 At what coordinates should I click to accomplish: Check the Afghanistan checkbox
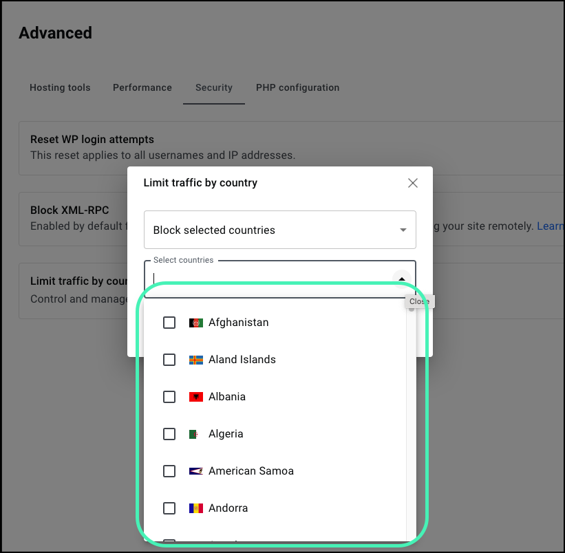[x=169, y=323]
